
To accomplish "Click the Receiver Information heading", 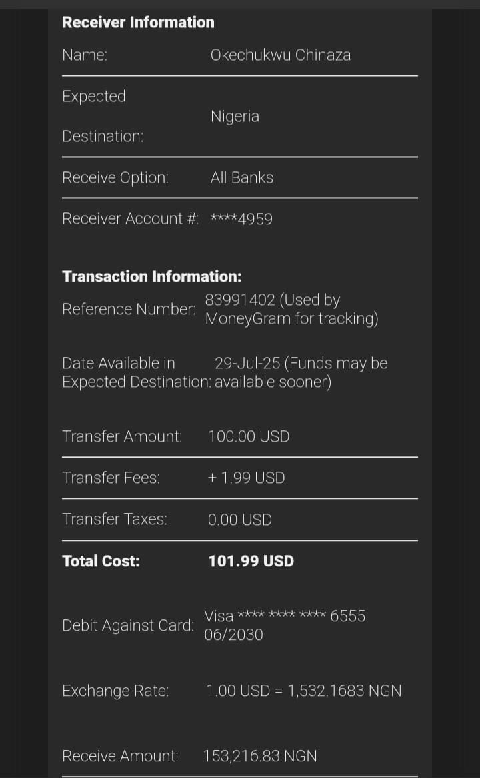I will click(x=138, y=22).
